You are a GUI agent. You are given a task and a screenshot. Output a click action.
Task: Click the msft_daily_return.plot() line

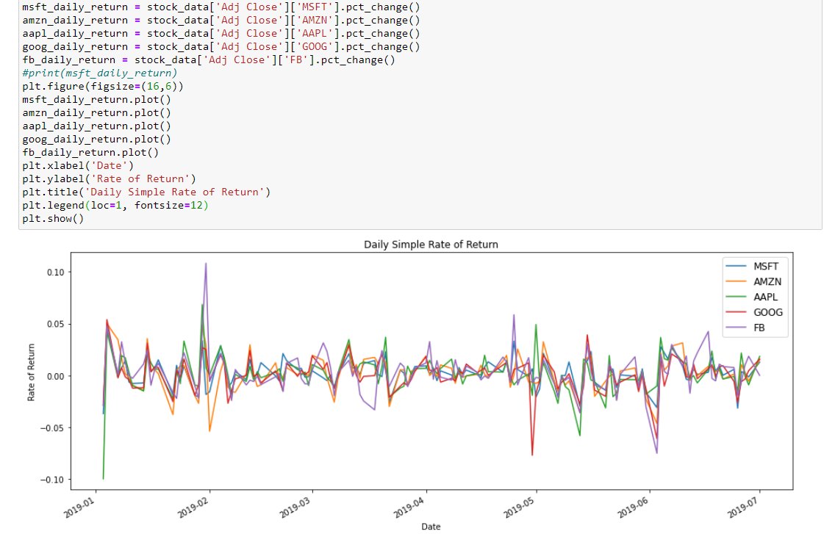pos(96,100)
